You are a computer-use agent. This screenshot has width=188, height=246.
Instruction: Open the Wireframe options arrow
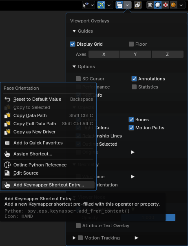tap(133, 177)
